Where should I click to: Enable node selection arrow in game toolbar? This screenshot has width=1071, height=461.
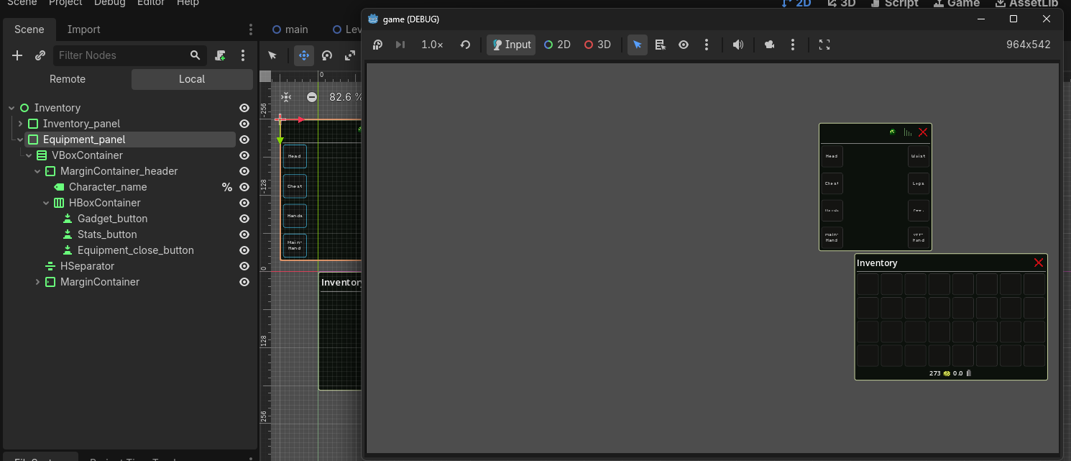(x=638, y=45)
